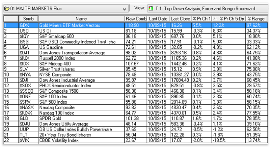271x147 pixels.
Task: Click the Russell 2000 Index name cell
Action: (x=81, y=58)
